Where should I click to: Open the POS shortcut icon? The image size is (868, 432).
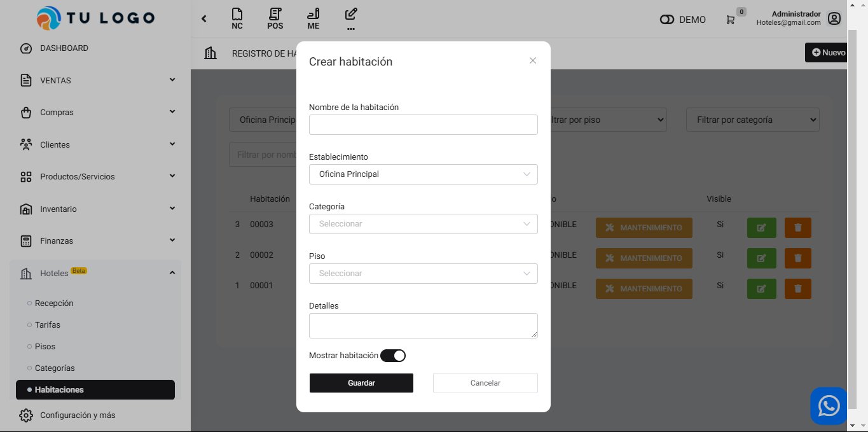pyautogui.click(x=275, y=15)
